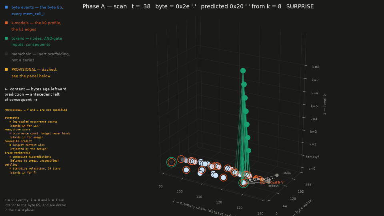Toggle the orange k-models legend swatch
This screenshot has width=384, height=216.
6,23
